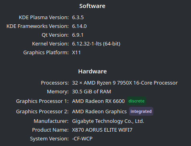The image size is (191, 146).
Task: Select the Software section heading
Action: tap(92, 6)
